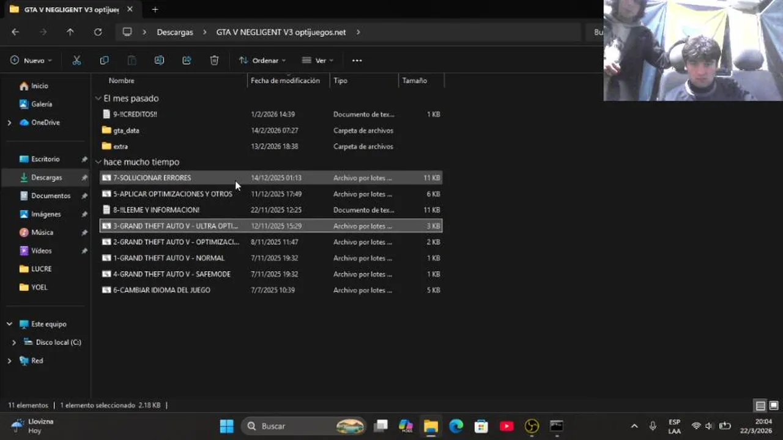Select Música quick access item
The height and width of the screenshot is (440, 783).
42,232
